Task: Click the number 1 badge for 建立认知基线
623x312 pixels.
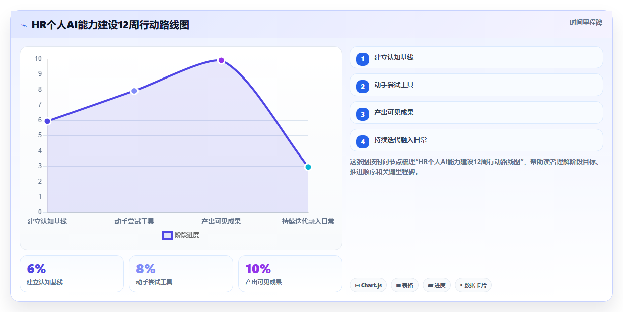Action: coord(362,59)
